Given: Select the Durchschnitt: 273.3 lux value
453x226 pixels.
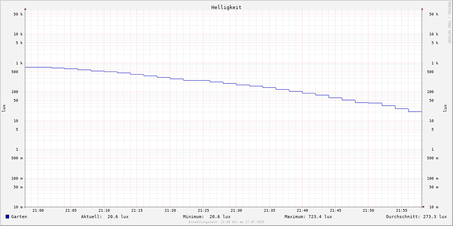Looking at the screenshot, I should click(x=416, y=217).
